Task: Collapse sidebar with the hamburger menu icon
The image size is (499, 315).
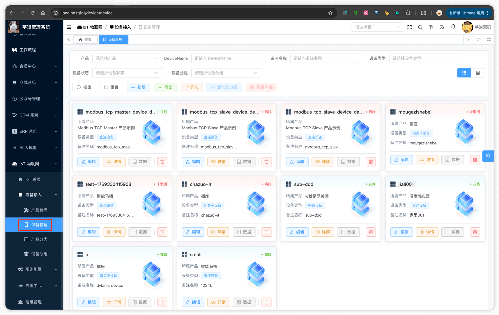Action: pos(69,27)
